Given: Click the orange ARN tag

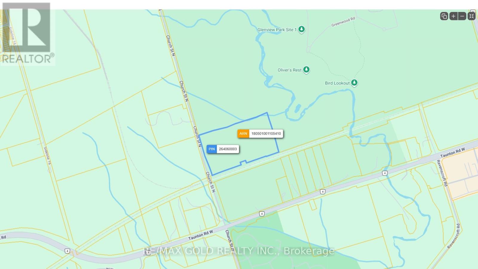Looking at the screenshot, I should pos(243,134).
